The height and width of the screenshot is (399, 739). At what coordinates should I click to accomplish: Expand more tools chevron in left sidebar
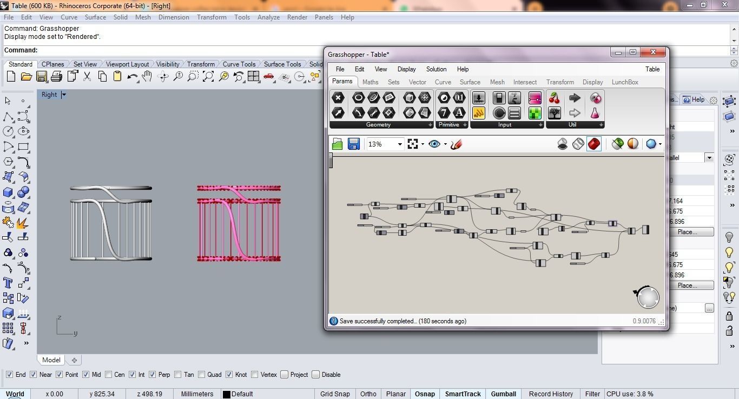[26, 343]
